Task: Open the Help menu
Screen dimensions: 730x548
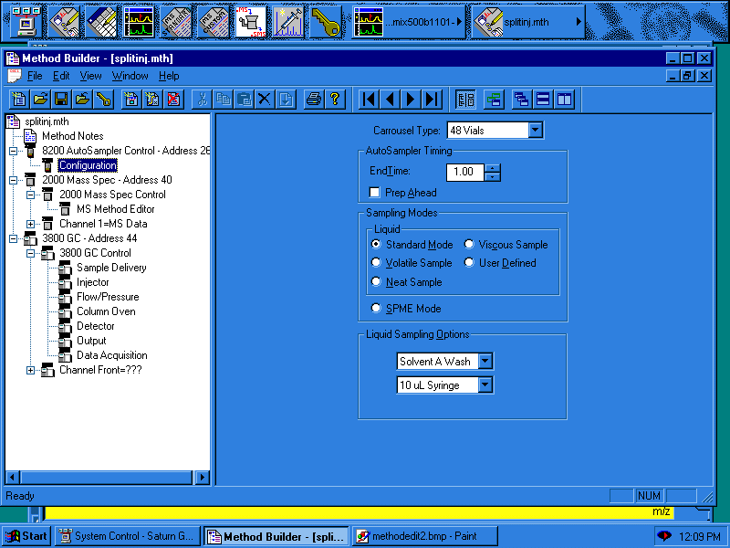Action: [x=169, y=76]
